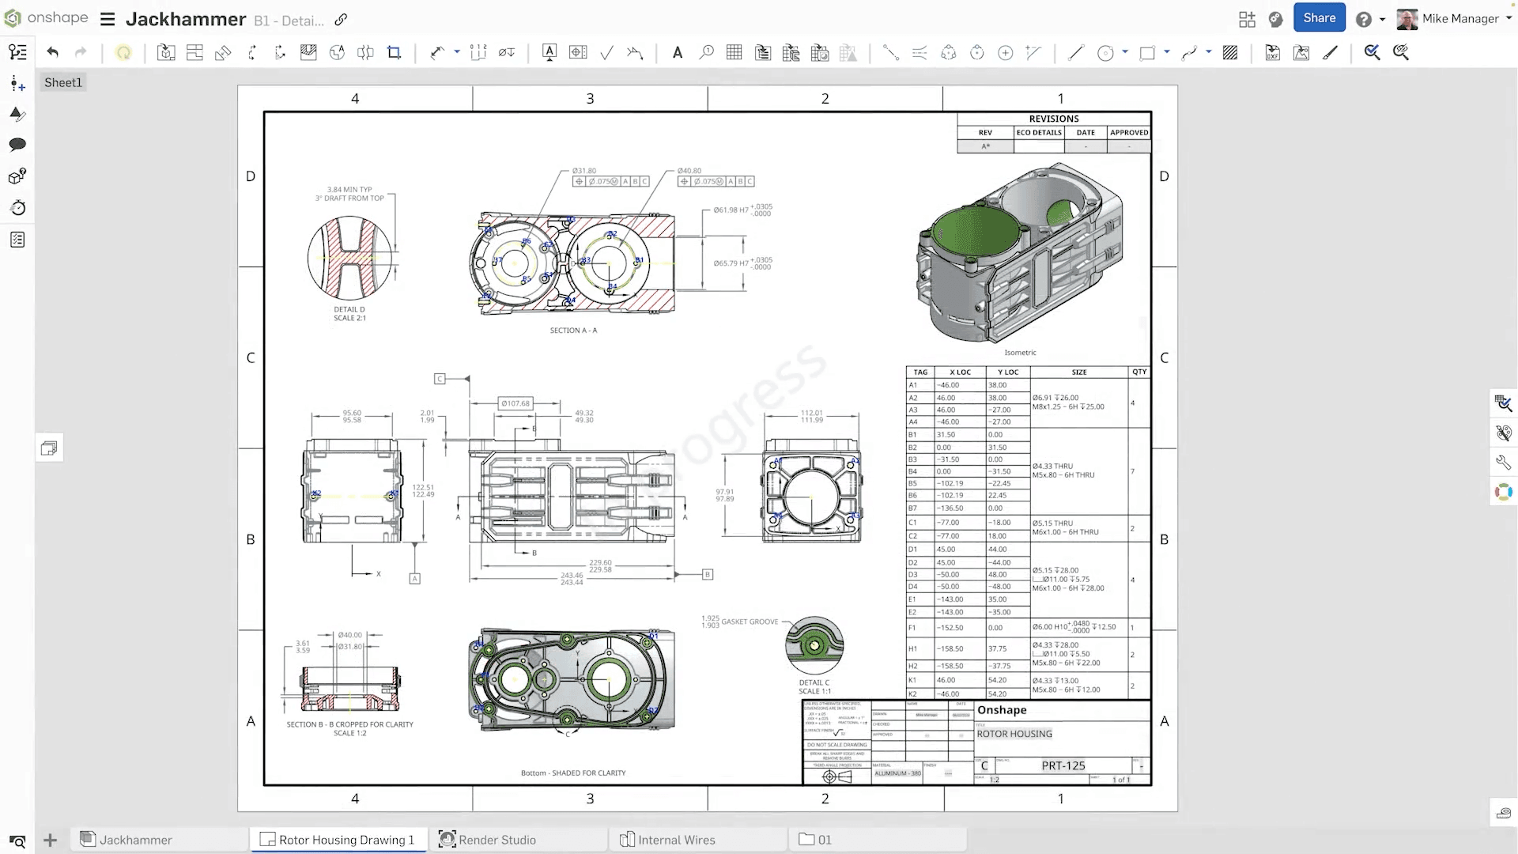Select the Note text tool

[678, 52]
